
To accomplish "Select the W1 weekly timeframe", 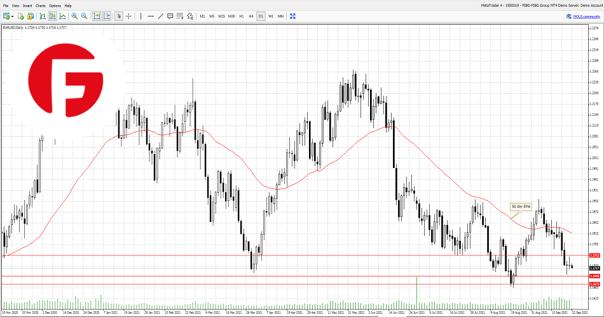I will pyautogui.click(x=271, y=16).
